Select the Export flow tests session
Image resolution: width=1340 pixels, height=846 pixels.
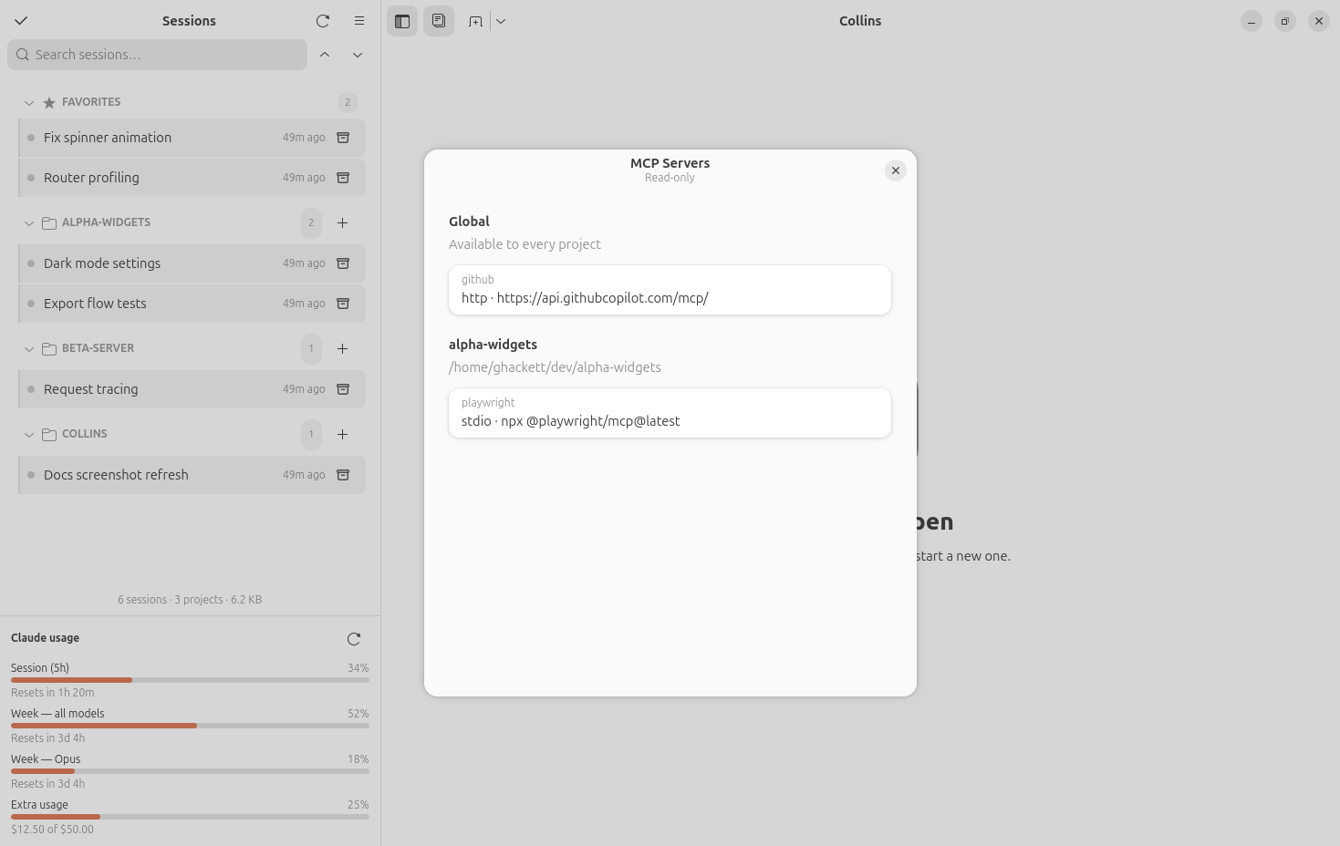tap(192, 304)
